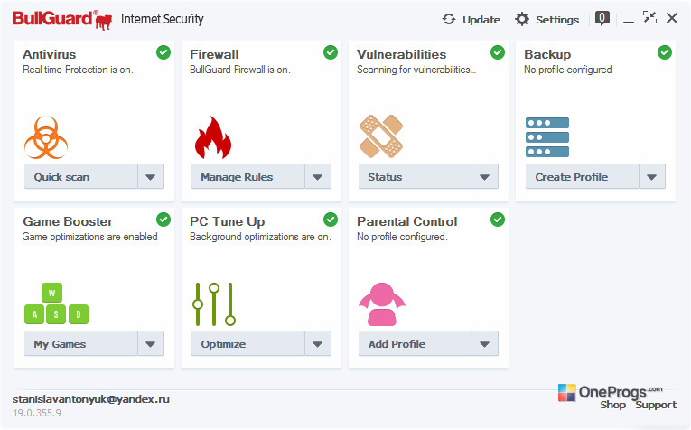Click the PC Tune Up tile title

227,221
